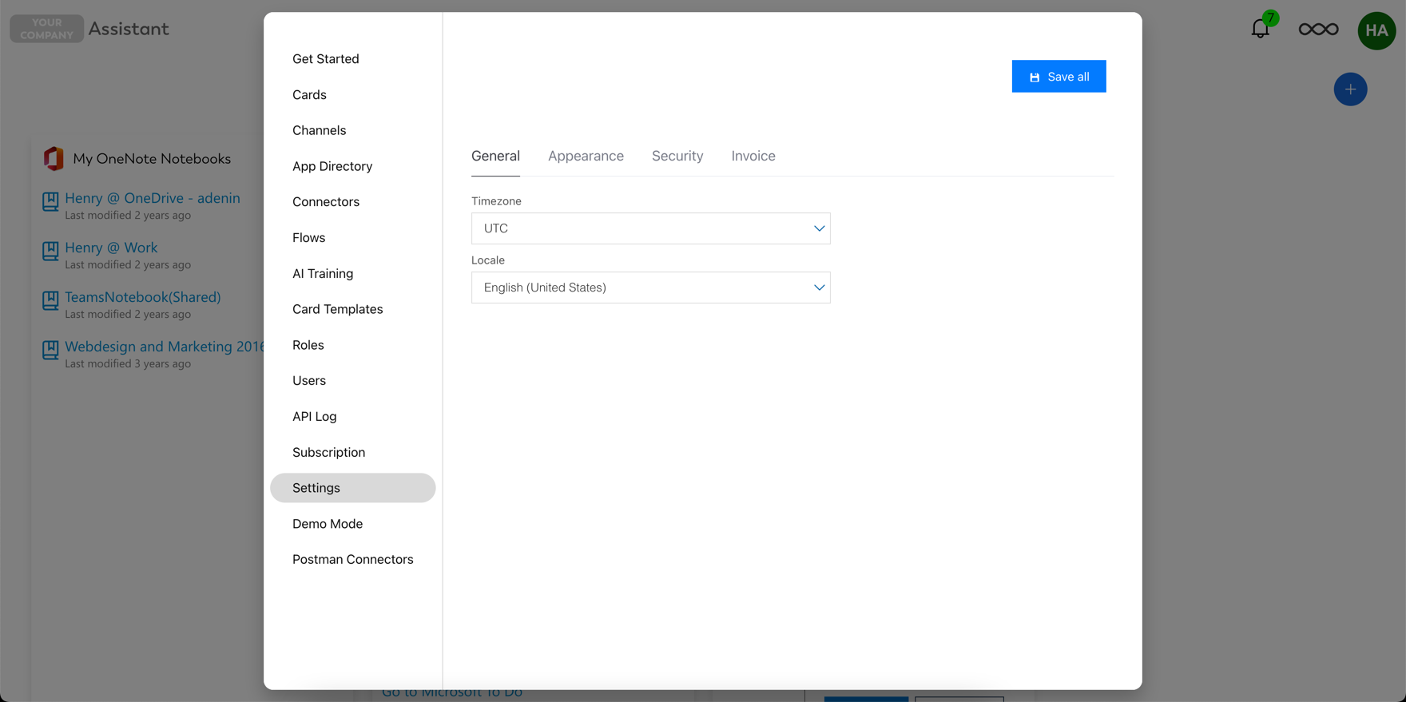Open Postman Connectors in the sidebar
Image resolution: width=1406 pixels, height=702 pixels.
tap(352, 560)
